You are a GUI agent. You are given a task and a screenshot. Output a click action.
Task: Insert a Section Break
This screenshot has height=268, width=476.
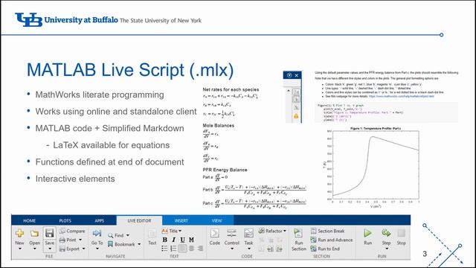(327, 231)
